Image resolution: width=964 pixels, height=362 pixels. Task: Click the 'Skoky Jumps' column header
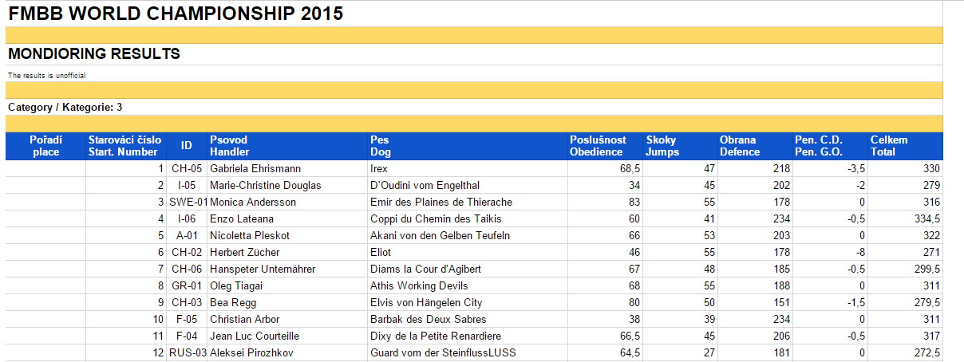(661, 146)
